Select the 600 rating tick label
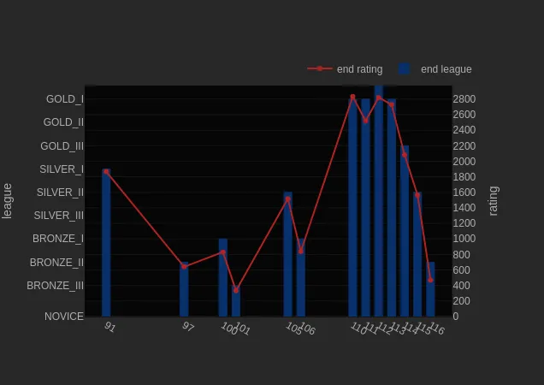Screen dimensions: 544x385 [461, 269]
